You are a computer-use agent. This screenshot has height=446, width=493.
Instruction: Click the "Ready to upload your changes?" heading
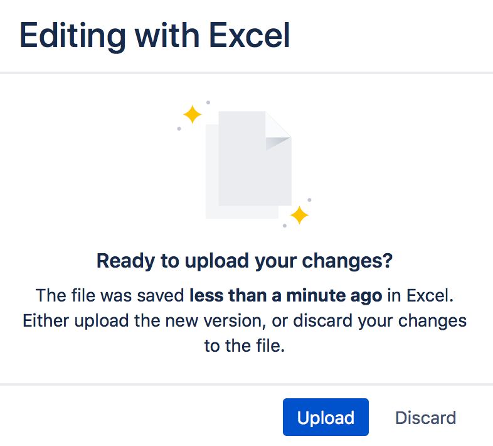[244, 261]
